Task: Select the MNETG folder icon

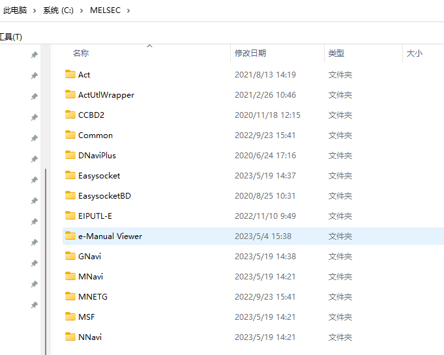Action: 70,296
